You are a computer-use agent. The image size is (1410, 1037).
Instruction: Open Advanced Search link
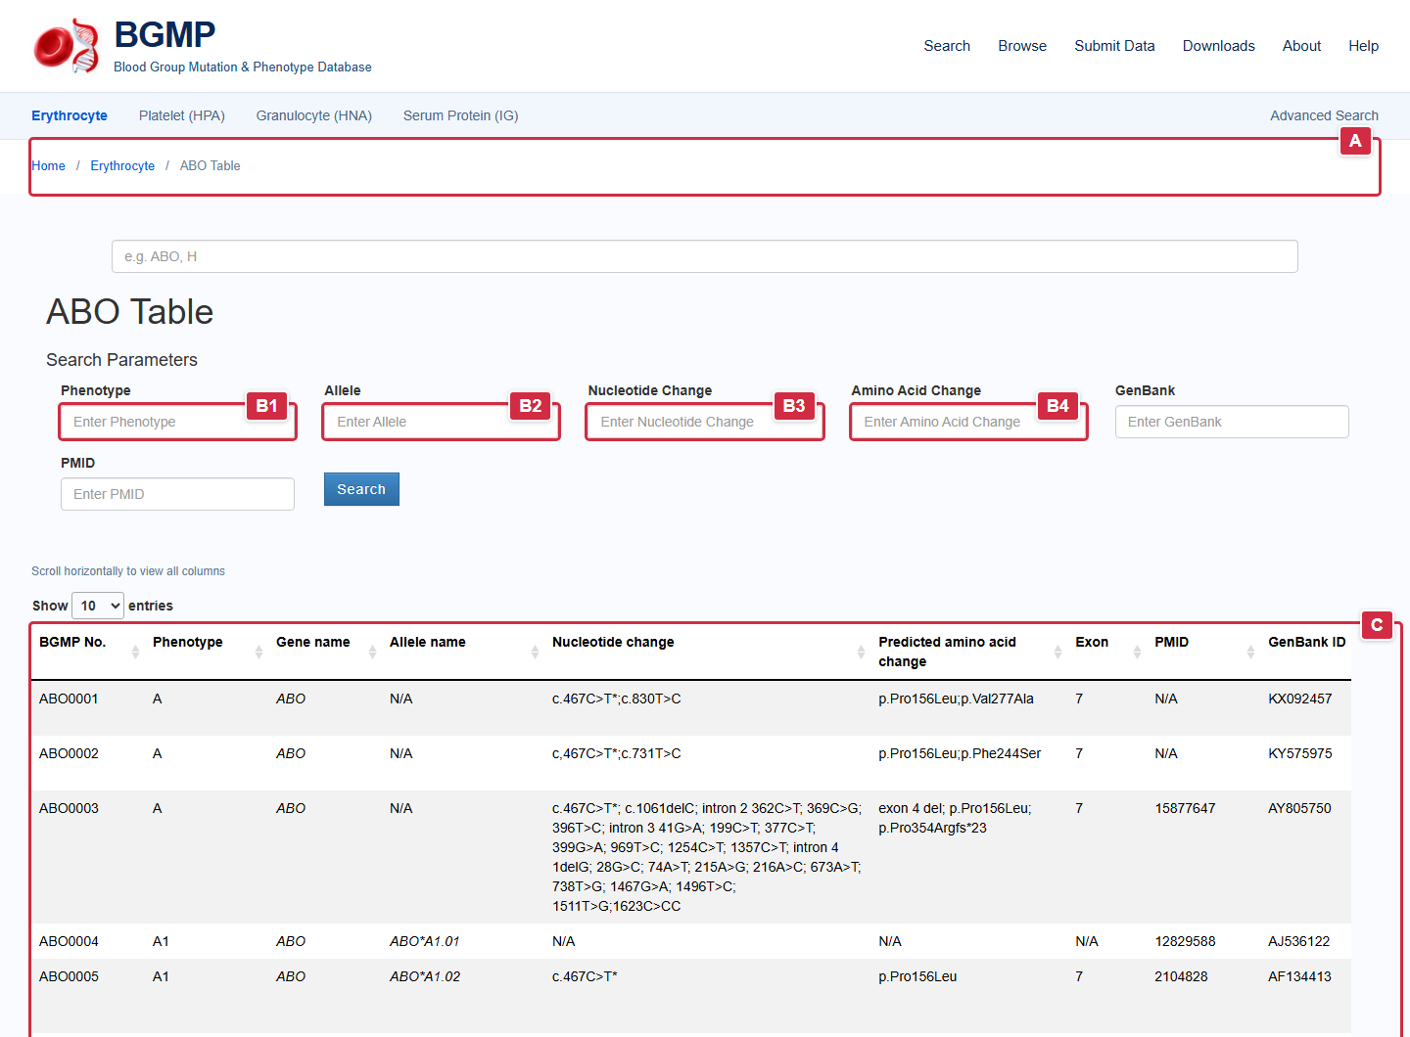tap(1324, 115)
